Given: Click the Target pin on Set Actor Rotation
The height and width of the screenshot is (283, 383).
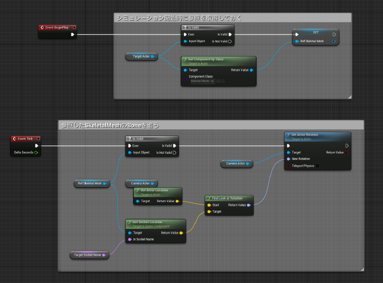Looking at the screenshot, I should click(x=289, y=152).
